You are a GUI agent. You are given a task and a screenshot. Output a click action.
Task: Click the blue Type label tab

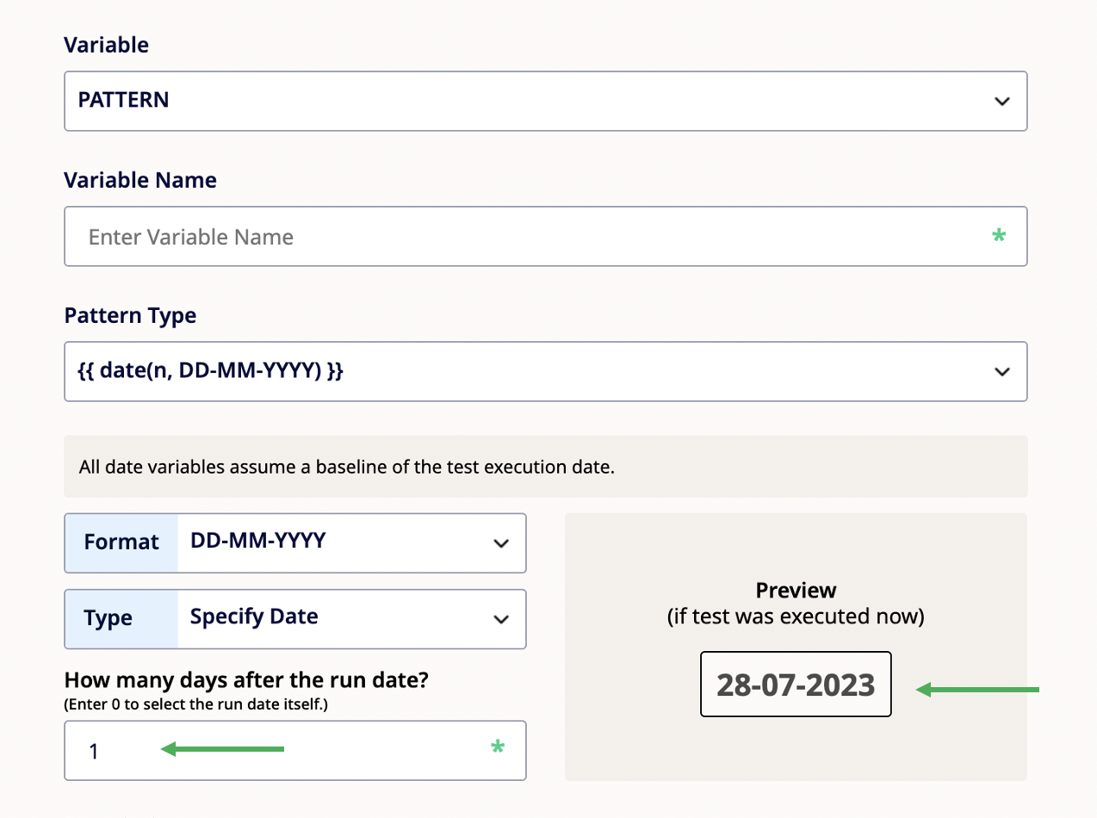[121, 618]
